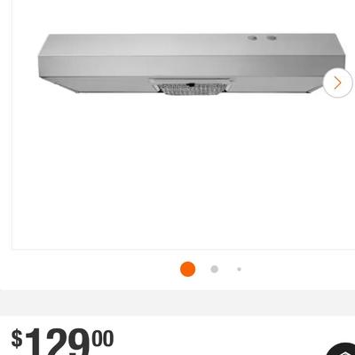The height and width of the screenshot is (355, 355).
Task: Tap the metal grease filter grille
Action: [x=191, y=89]
